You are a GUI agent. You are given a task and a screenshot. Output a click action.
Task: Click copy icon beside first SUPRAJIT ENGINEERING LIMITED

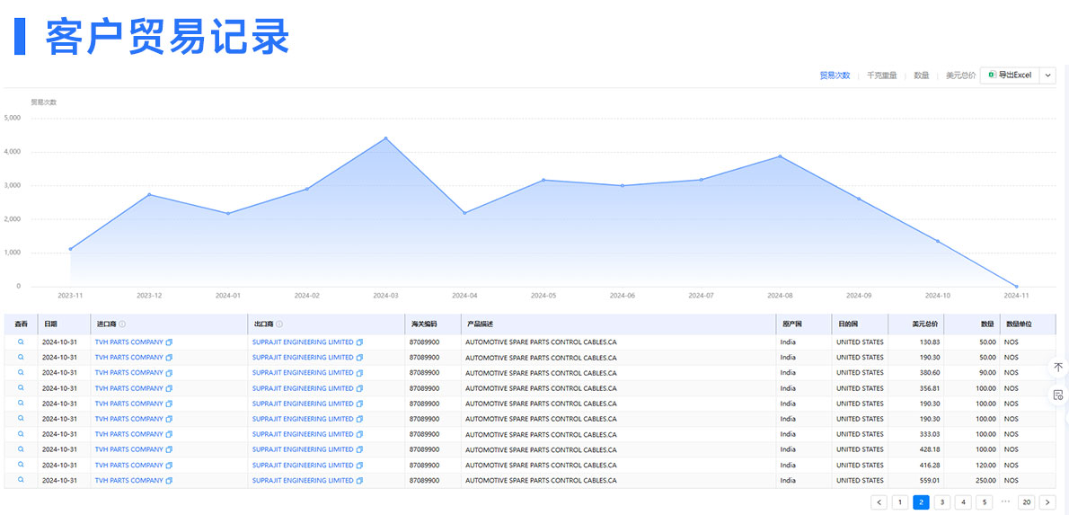(359, 342)
